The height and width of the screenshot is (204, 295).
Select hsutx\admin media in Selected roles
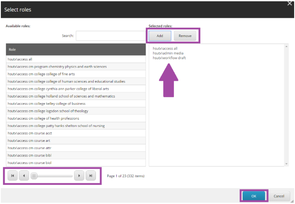(x=168, y=53)
